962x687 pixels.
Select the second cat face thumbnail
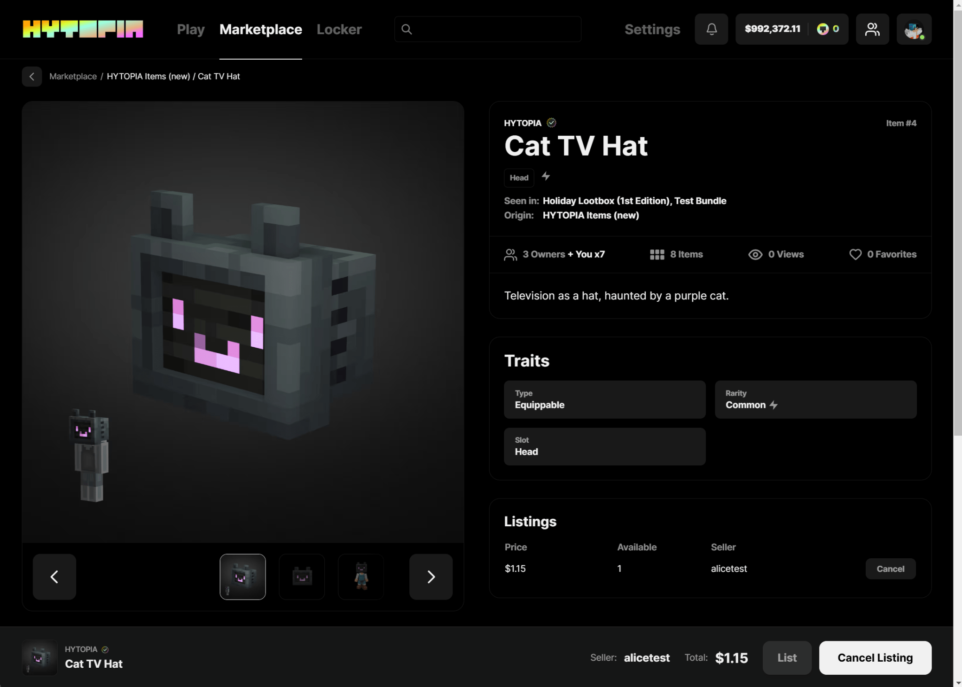302,577
